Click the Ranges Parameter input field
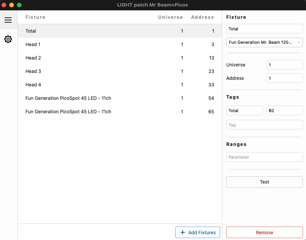The image size is (306, 240). pos(264,157)
